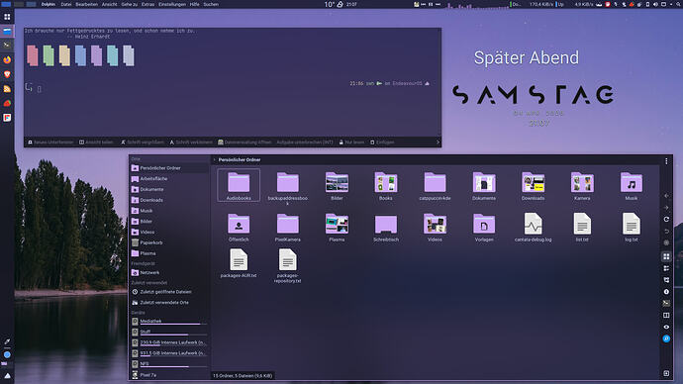
Task: Open the Hilfe menu
Action: (x=194, y=4)
